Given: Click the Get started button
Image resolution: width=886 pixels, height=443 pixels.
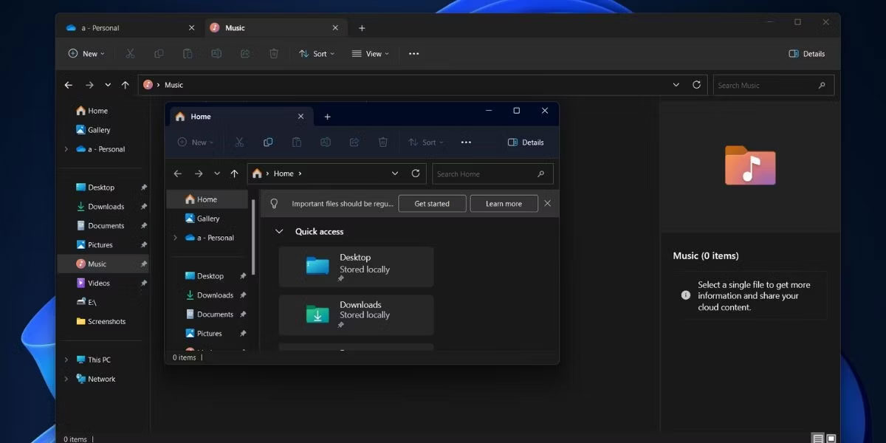Looking at the screenshot, I should coord(432,204).
